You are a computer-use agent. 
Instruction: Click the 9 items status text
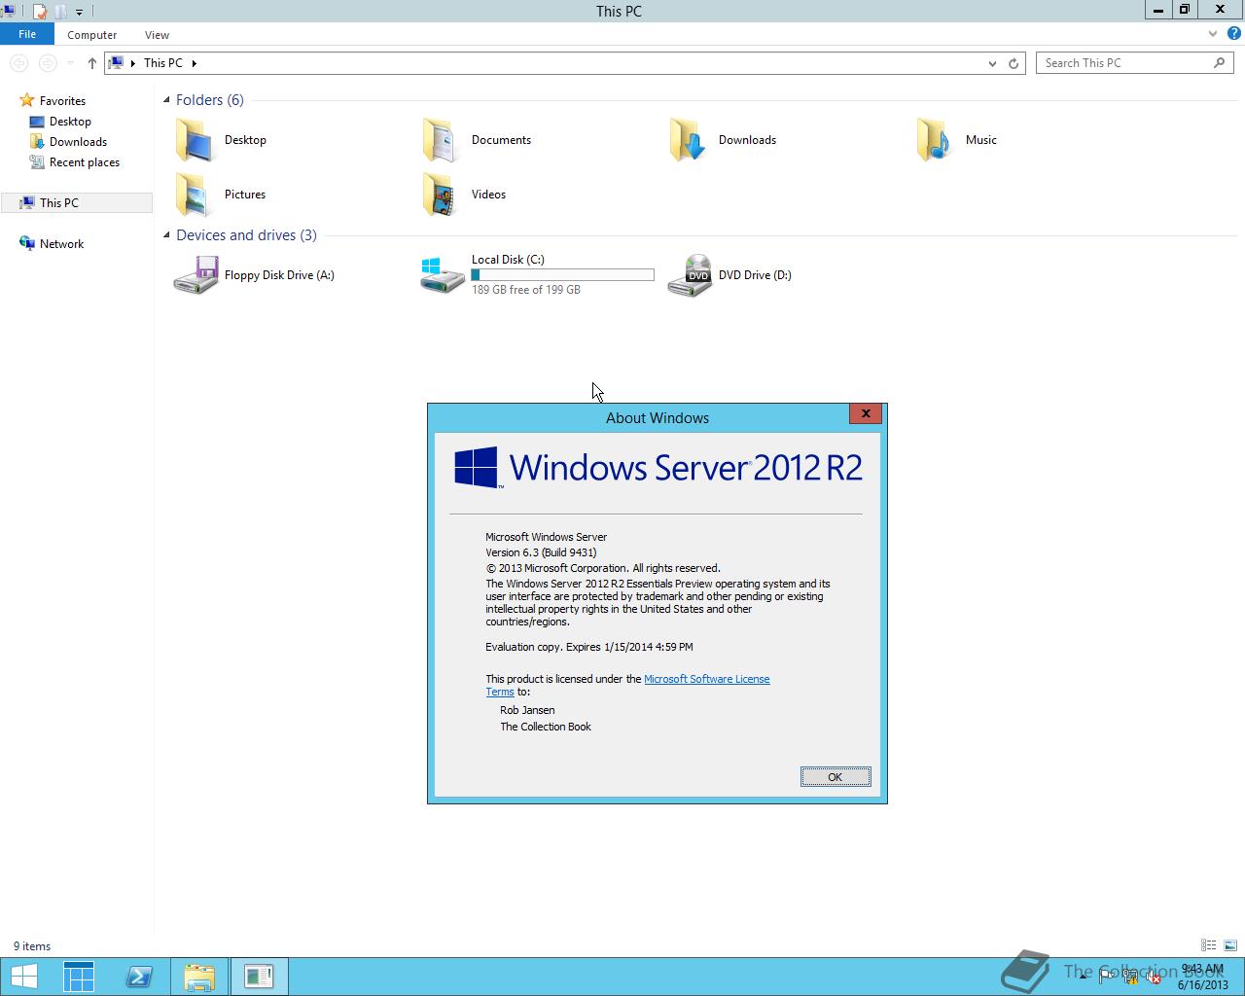(x=32, y=946)
